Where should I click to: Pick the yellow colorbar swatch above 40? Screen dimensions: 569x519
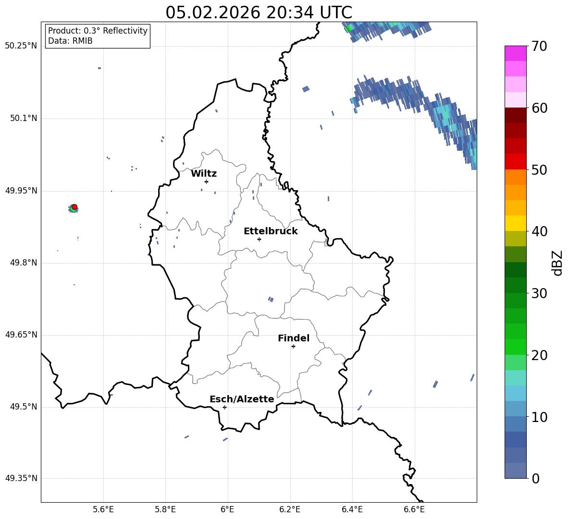tap(516, 223)
